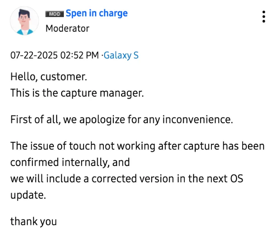The image size is (274, 234).
Task: Click the word "apologize" in the post
Action: click(102, 120)
